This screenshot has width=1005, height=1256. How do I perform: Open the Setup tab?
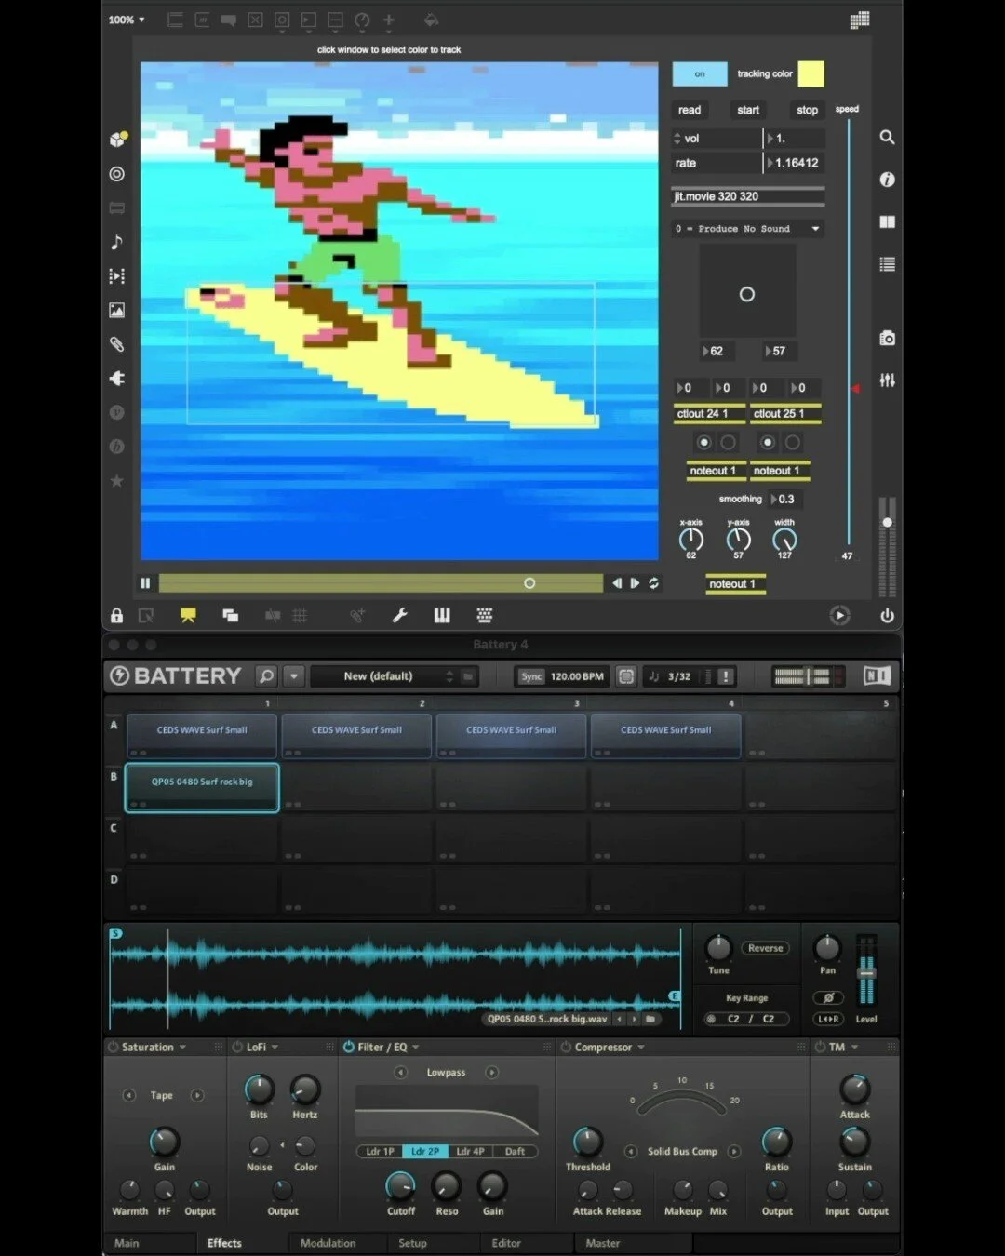click(x=412, y=1243)
